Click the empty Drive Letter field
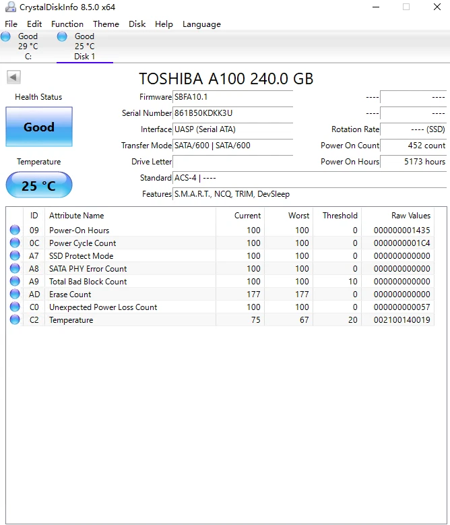 [x=233, y=162]
